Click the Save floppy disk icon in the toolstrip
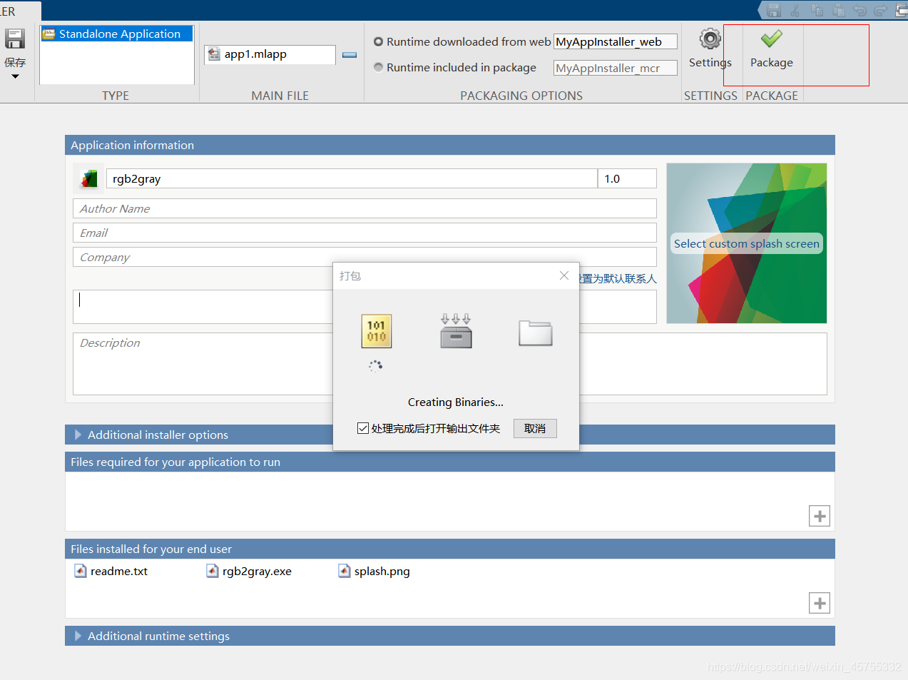 15,39
